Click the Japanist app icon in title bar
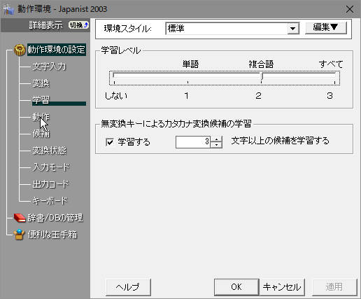The image size is (361, 299). click(9, 9)
